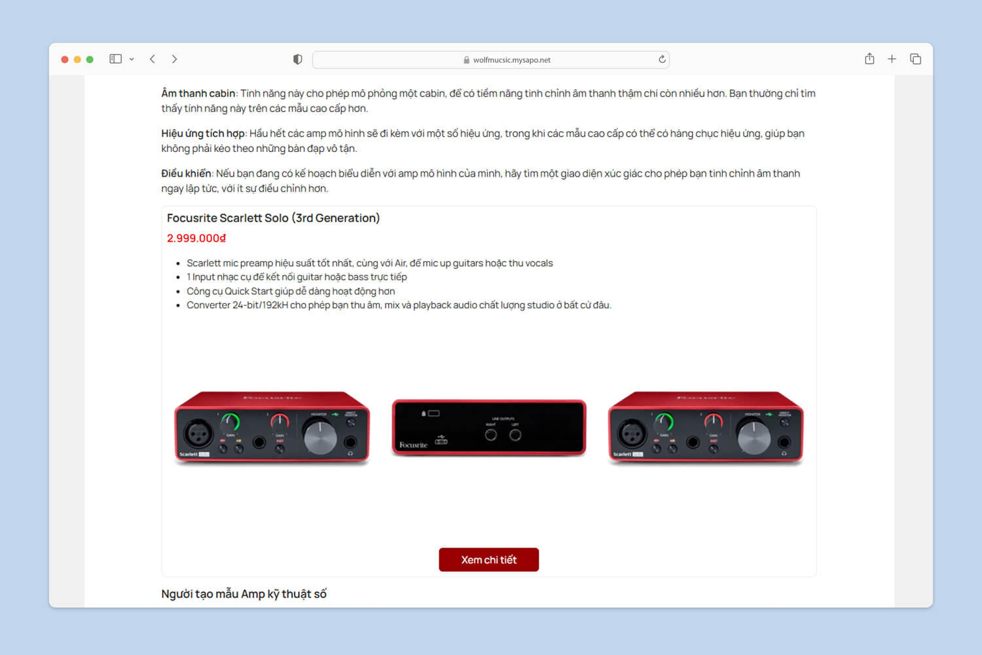Click the bold text Điều khiển
982x655 pixels.
(186, 174)
